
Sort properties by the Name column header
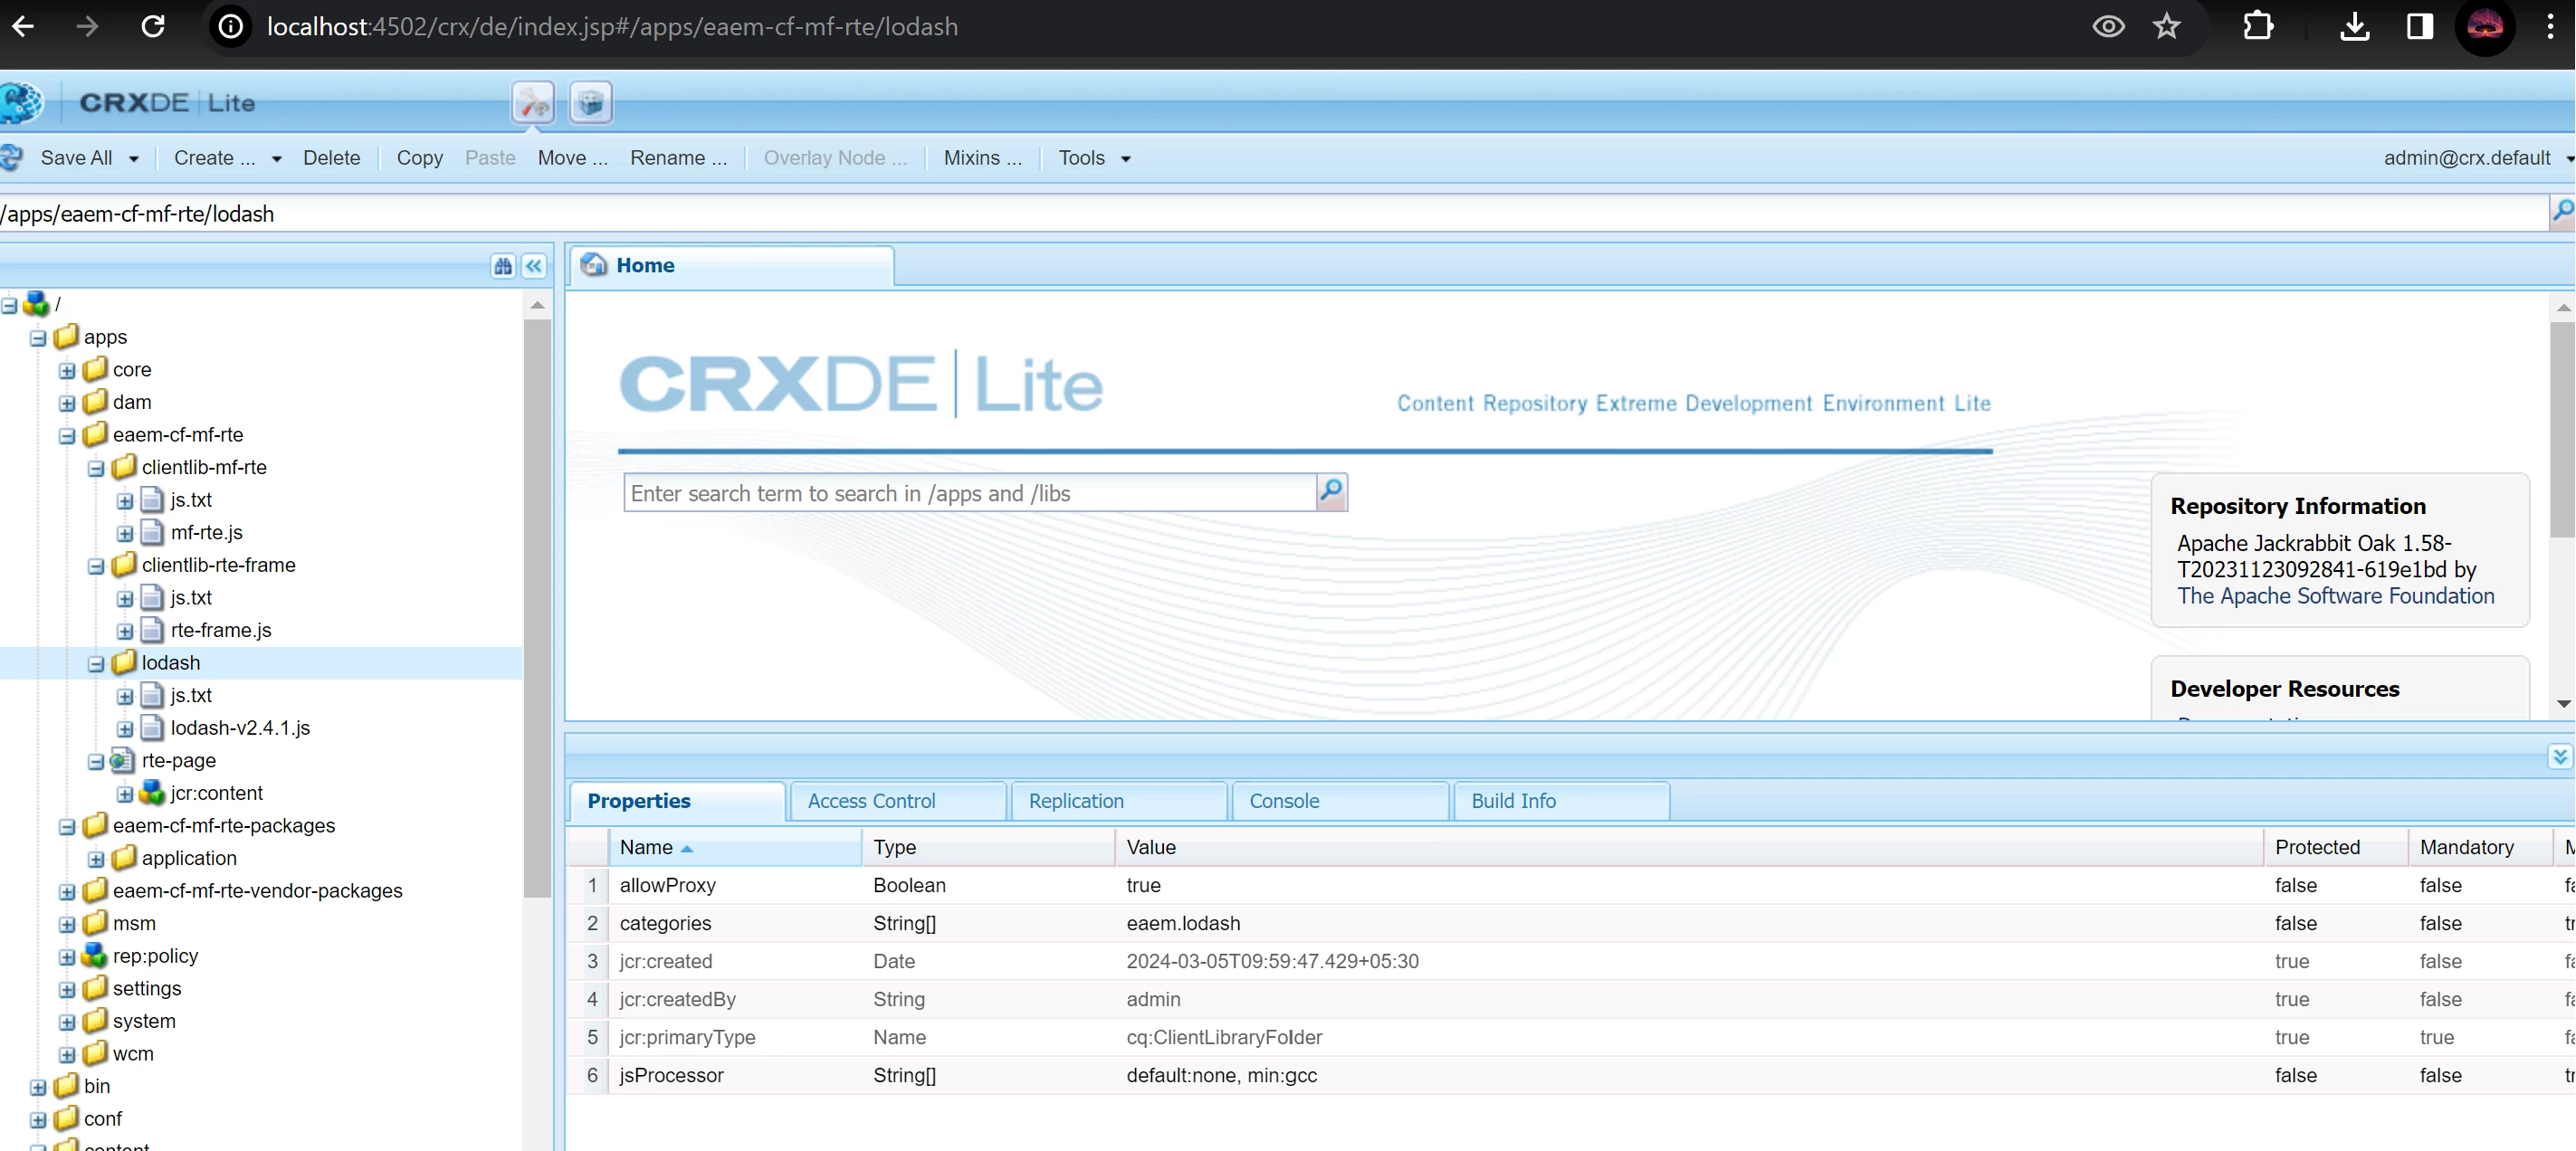tap(646, 847)
